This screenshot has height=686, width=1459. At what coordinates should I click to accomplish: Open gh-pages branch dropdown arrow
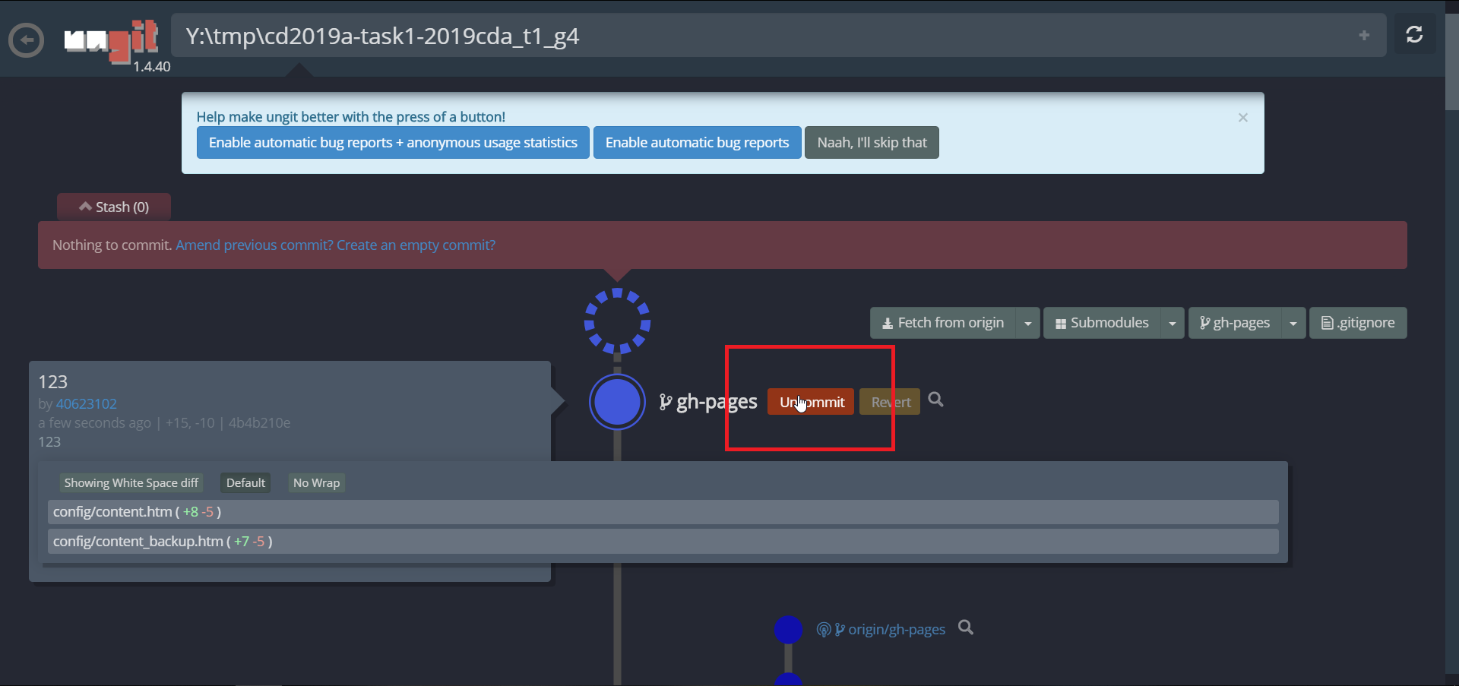(x=1293, y=324)
